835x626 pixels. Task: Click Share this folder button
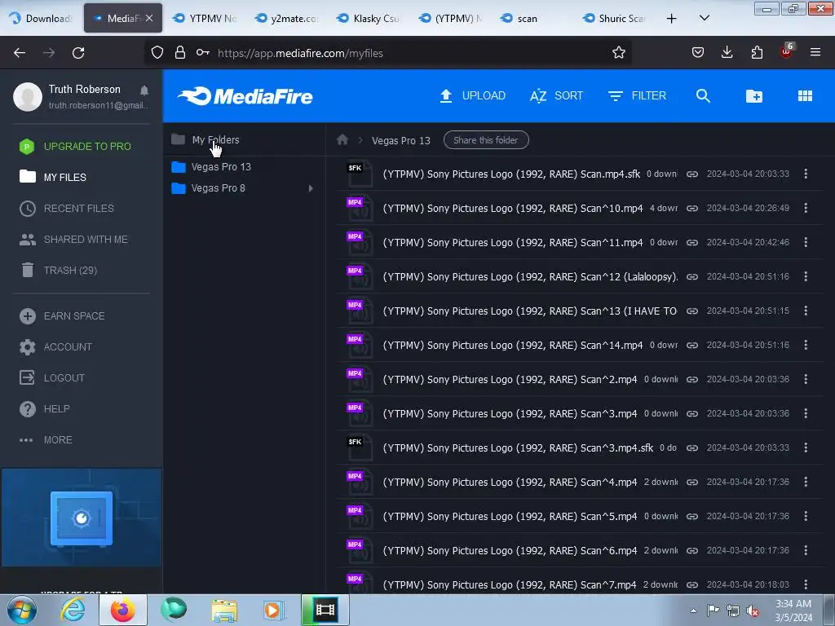pos(486,140)
